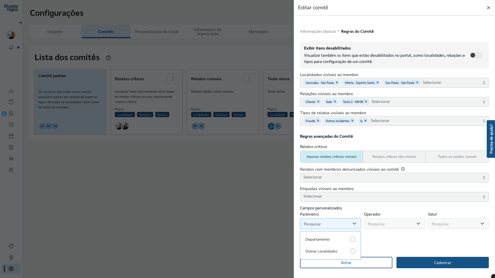Switch to Personalização do Canal tab
This screenshot has height=278, width=495.
[157, 31]
